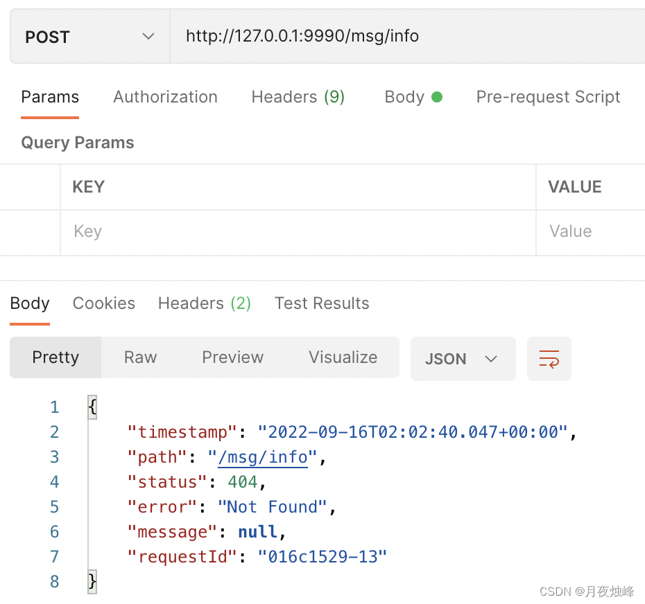Click the Value input cell
Screen dimensions: 645x604
point(590,231)
